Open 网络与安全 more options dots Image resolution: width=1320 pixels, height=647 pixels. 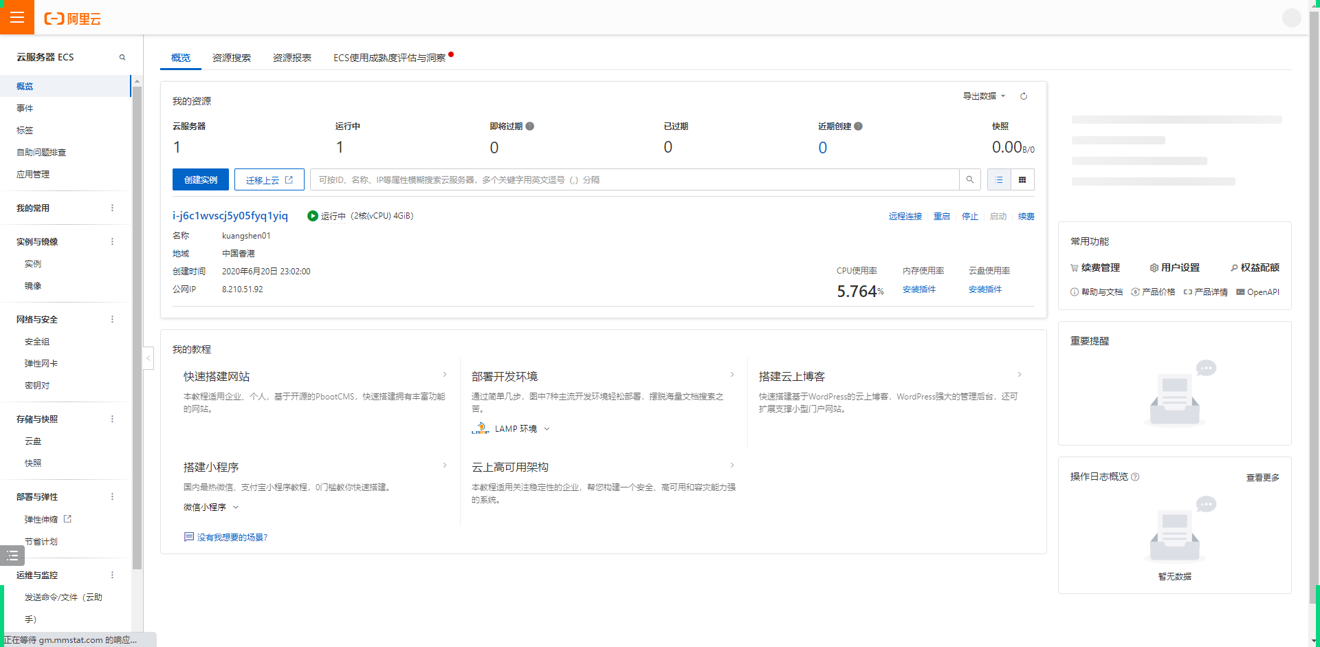(x=112, y=319)
